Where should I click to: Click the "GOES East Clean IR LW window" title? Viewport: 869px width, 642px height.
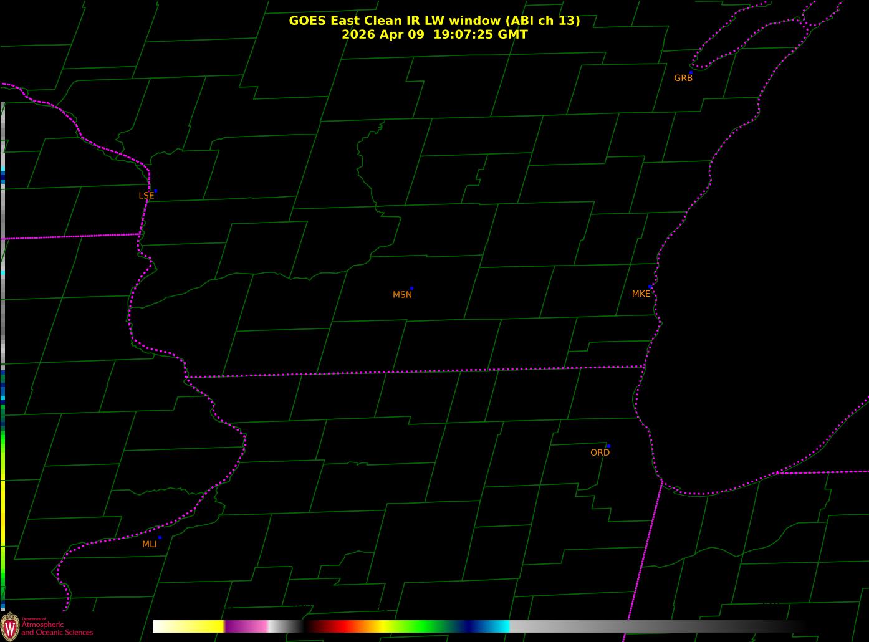click(434, 21)
